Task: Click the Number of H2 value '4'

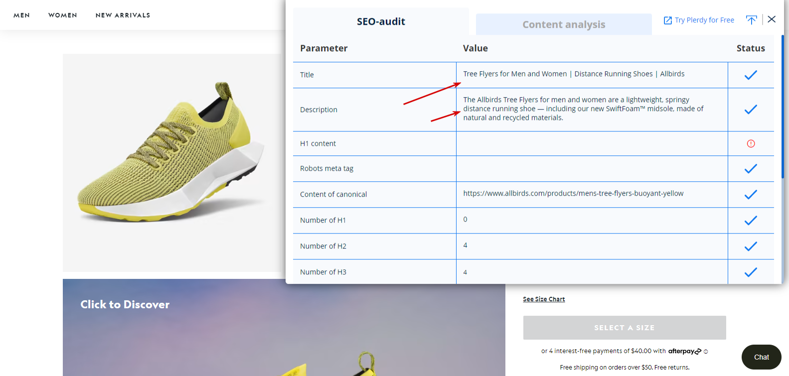Action: [x=465, y=246]
